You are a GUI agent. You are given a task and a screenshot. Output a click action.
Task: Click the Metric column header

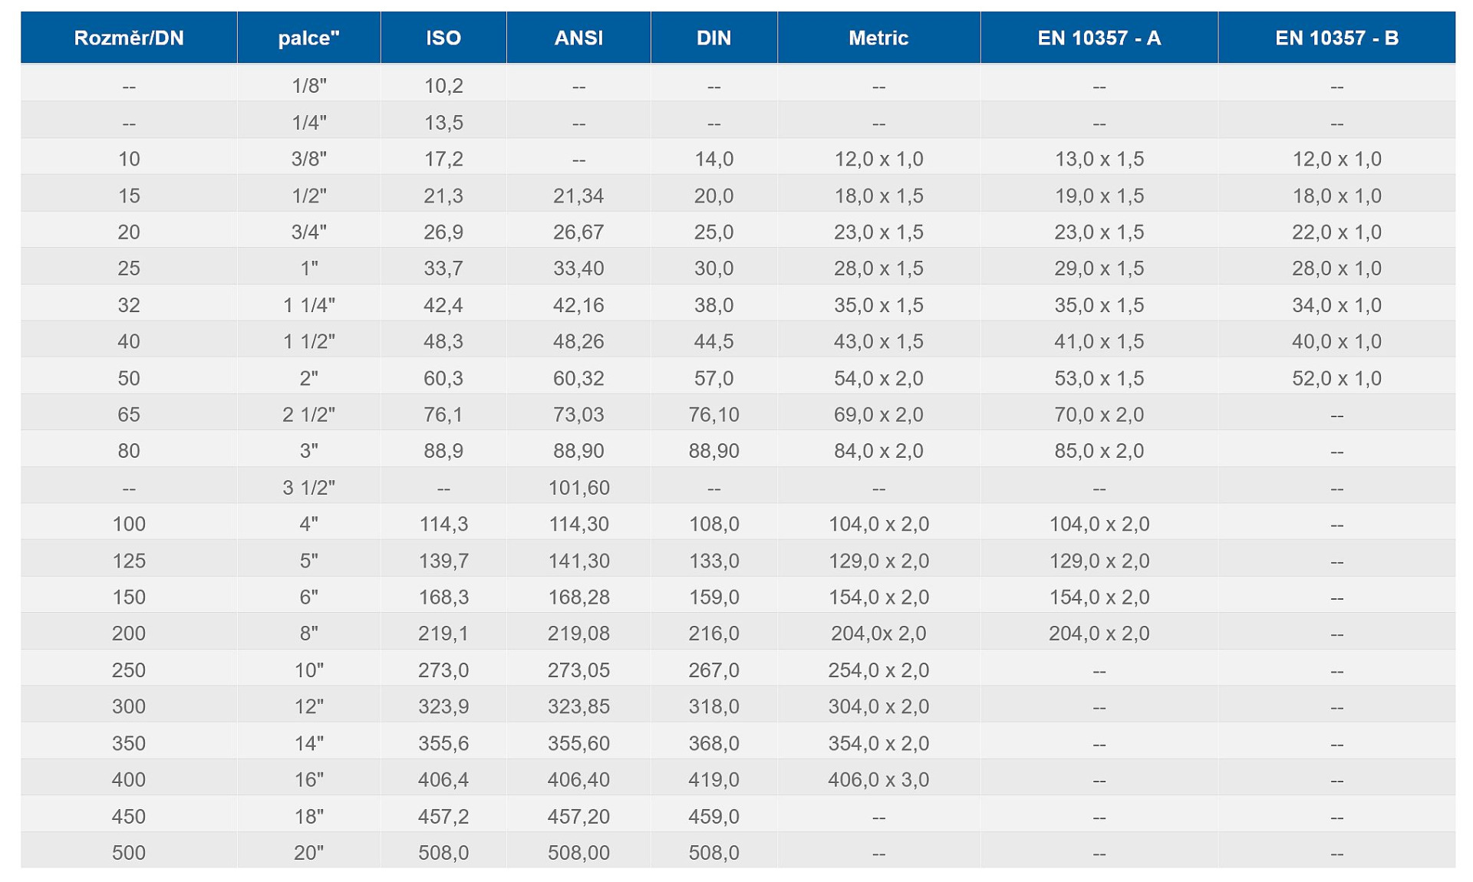click(x=878, y=38)
